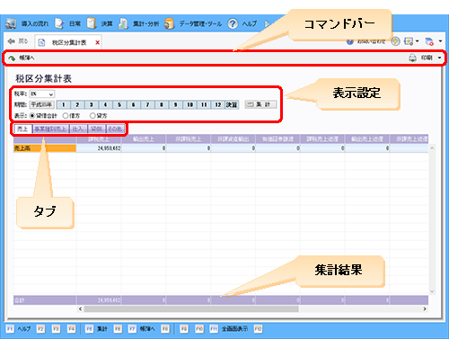Open the 税率 dropdown
Image resolution: width=449 pixels, height=339 pixels.
tap(42, 94)
